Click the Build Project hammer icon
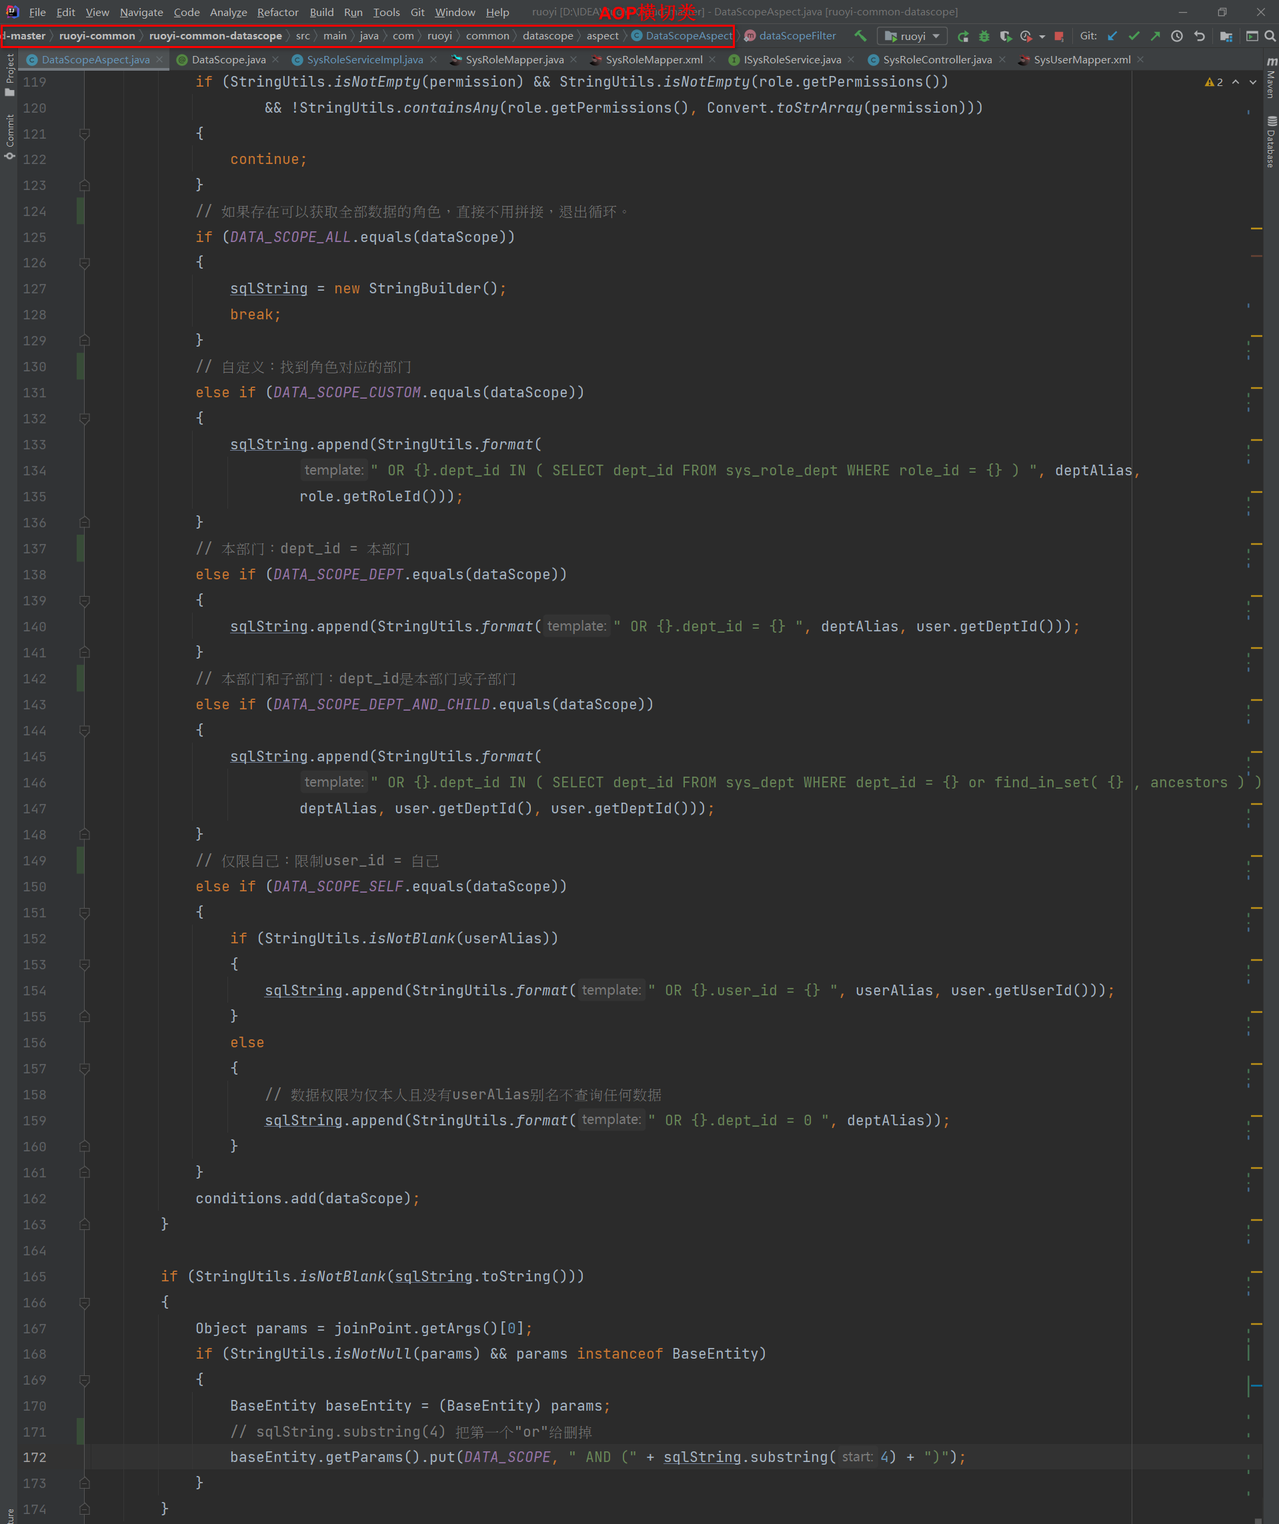Screen dimensions: 1279x1524 click(860, 35)
